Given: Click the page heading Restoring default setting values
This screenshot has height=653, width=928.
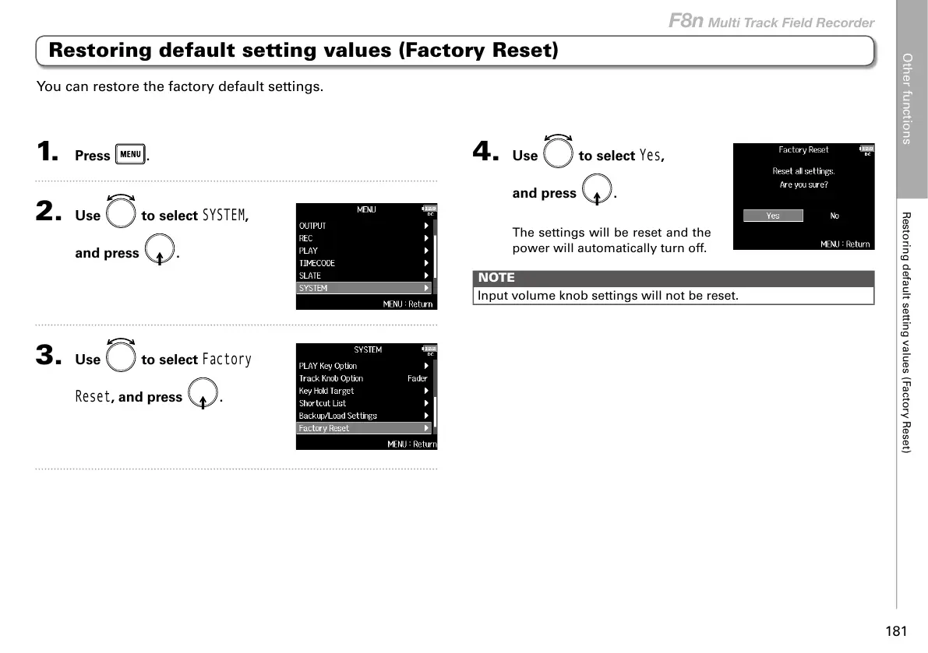Looking at the screenshot, I should [x=303, y=51].
